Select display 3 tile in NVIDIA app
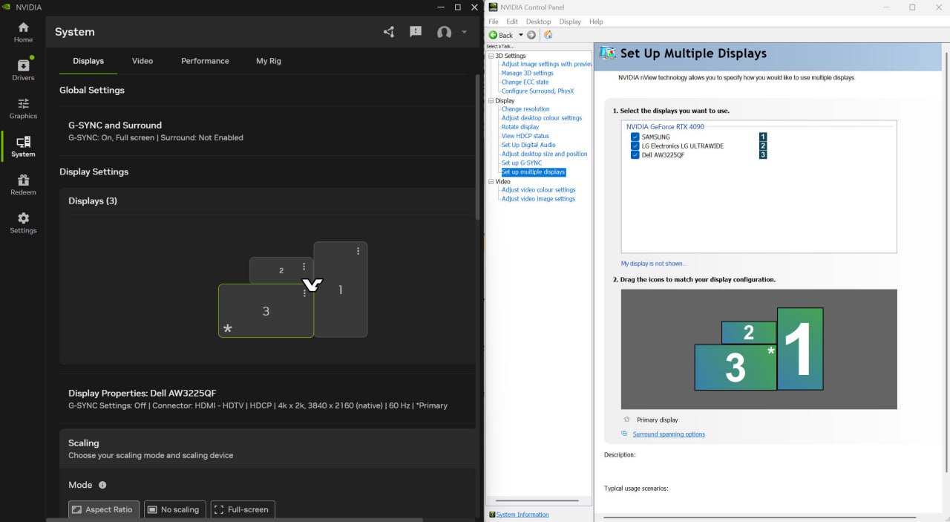The image size is (950, 522). point(266,311)
